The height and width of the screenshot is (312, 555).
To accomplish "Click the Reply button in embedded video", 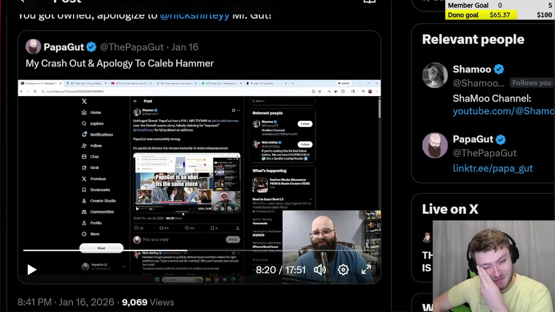I will coord(233,239).
